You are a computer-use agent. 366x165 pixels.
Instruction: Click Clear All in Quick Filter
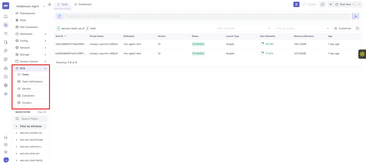42,112
